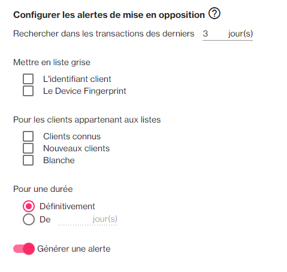Click the 'Générer une alerte' label text

pos(74,249)
